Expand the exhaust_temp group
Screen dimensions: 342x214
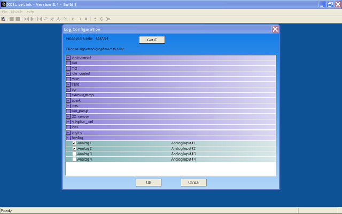68,95
